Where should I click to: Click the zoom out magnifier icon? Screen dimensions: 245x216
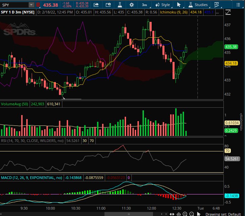coord(192,214)
